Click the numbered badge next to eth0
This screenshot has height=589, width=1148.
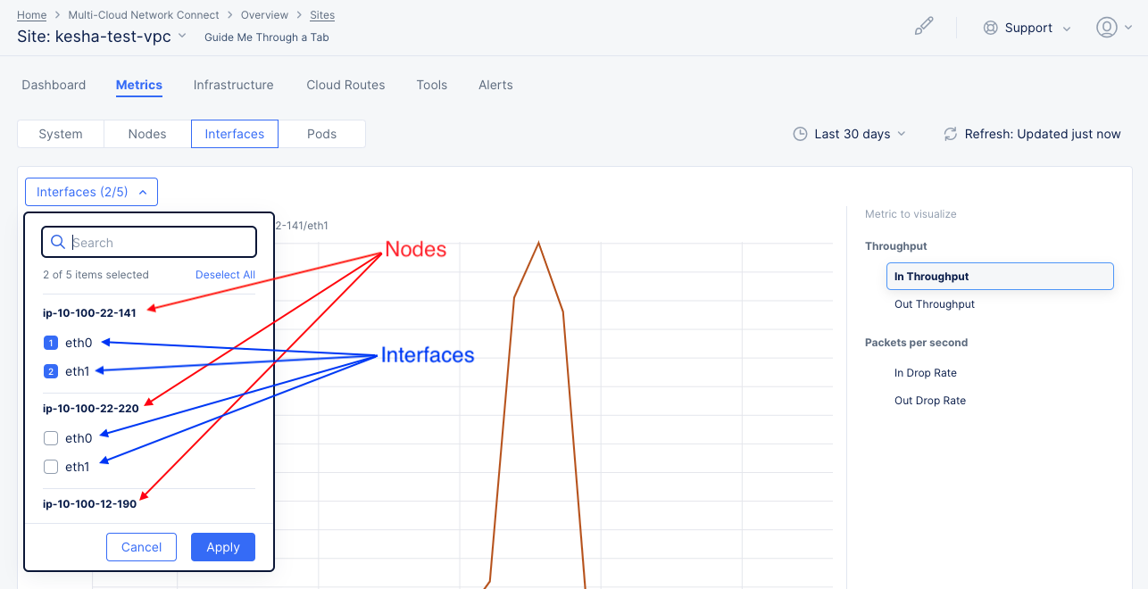(x=50, y=342)
